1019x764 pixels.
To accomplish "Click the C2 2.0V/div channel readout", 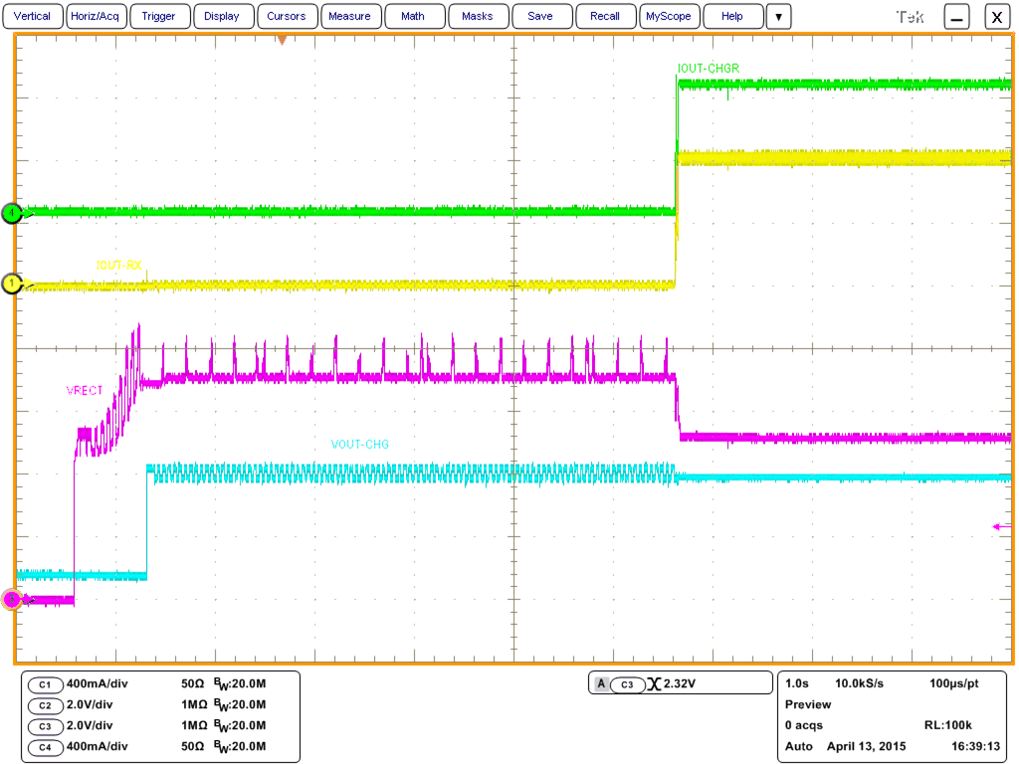I will click(x=70, y=705).
